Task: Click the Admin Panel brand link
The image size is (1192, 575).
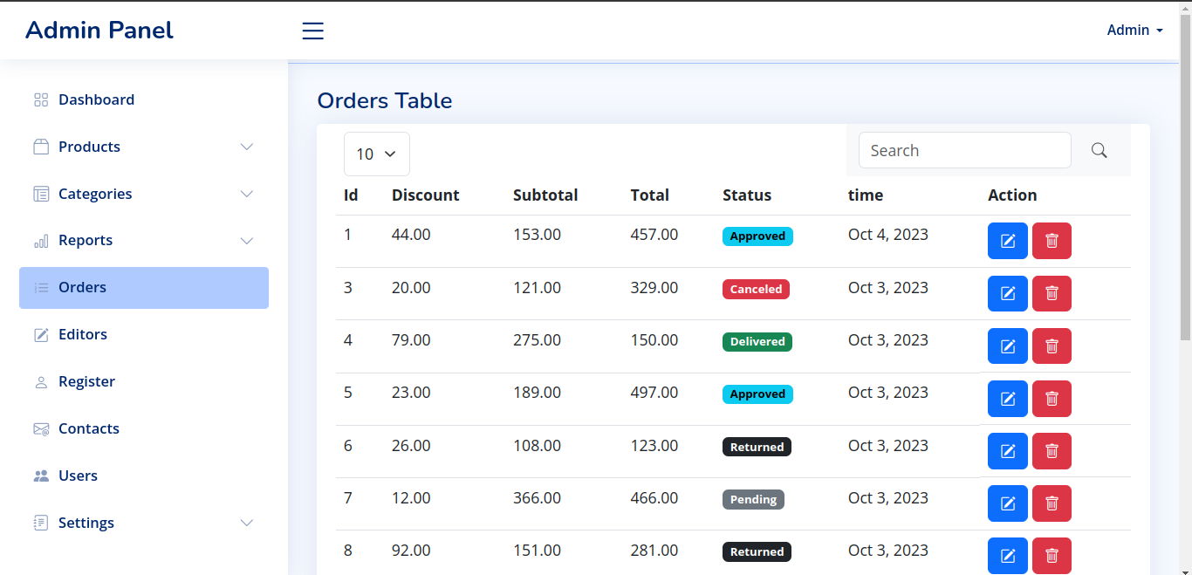Action: pyautogui.click(x=99, y=30)
